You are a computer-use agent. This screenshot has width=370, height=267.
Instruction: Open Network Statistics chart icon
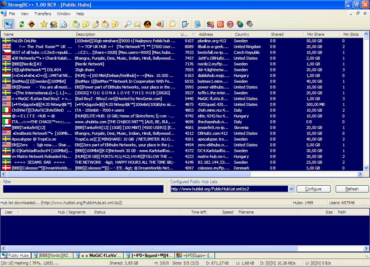click(x=160, y=24)
